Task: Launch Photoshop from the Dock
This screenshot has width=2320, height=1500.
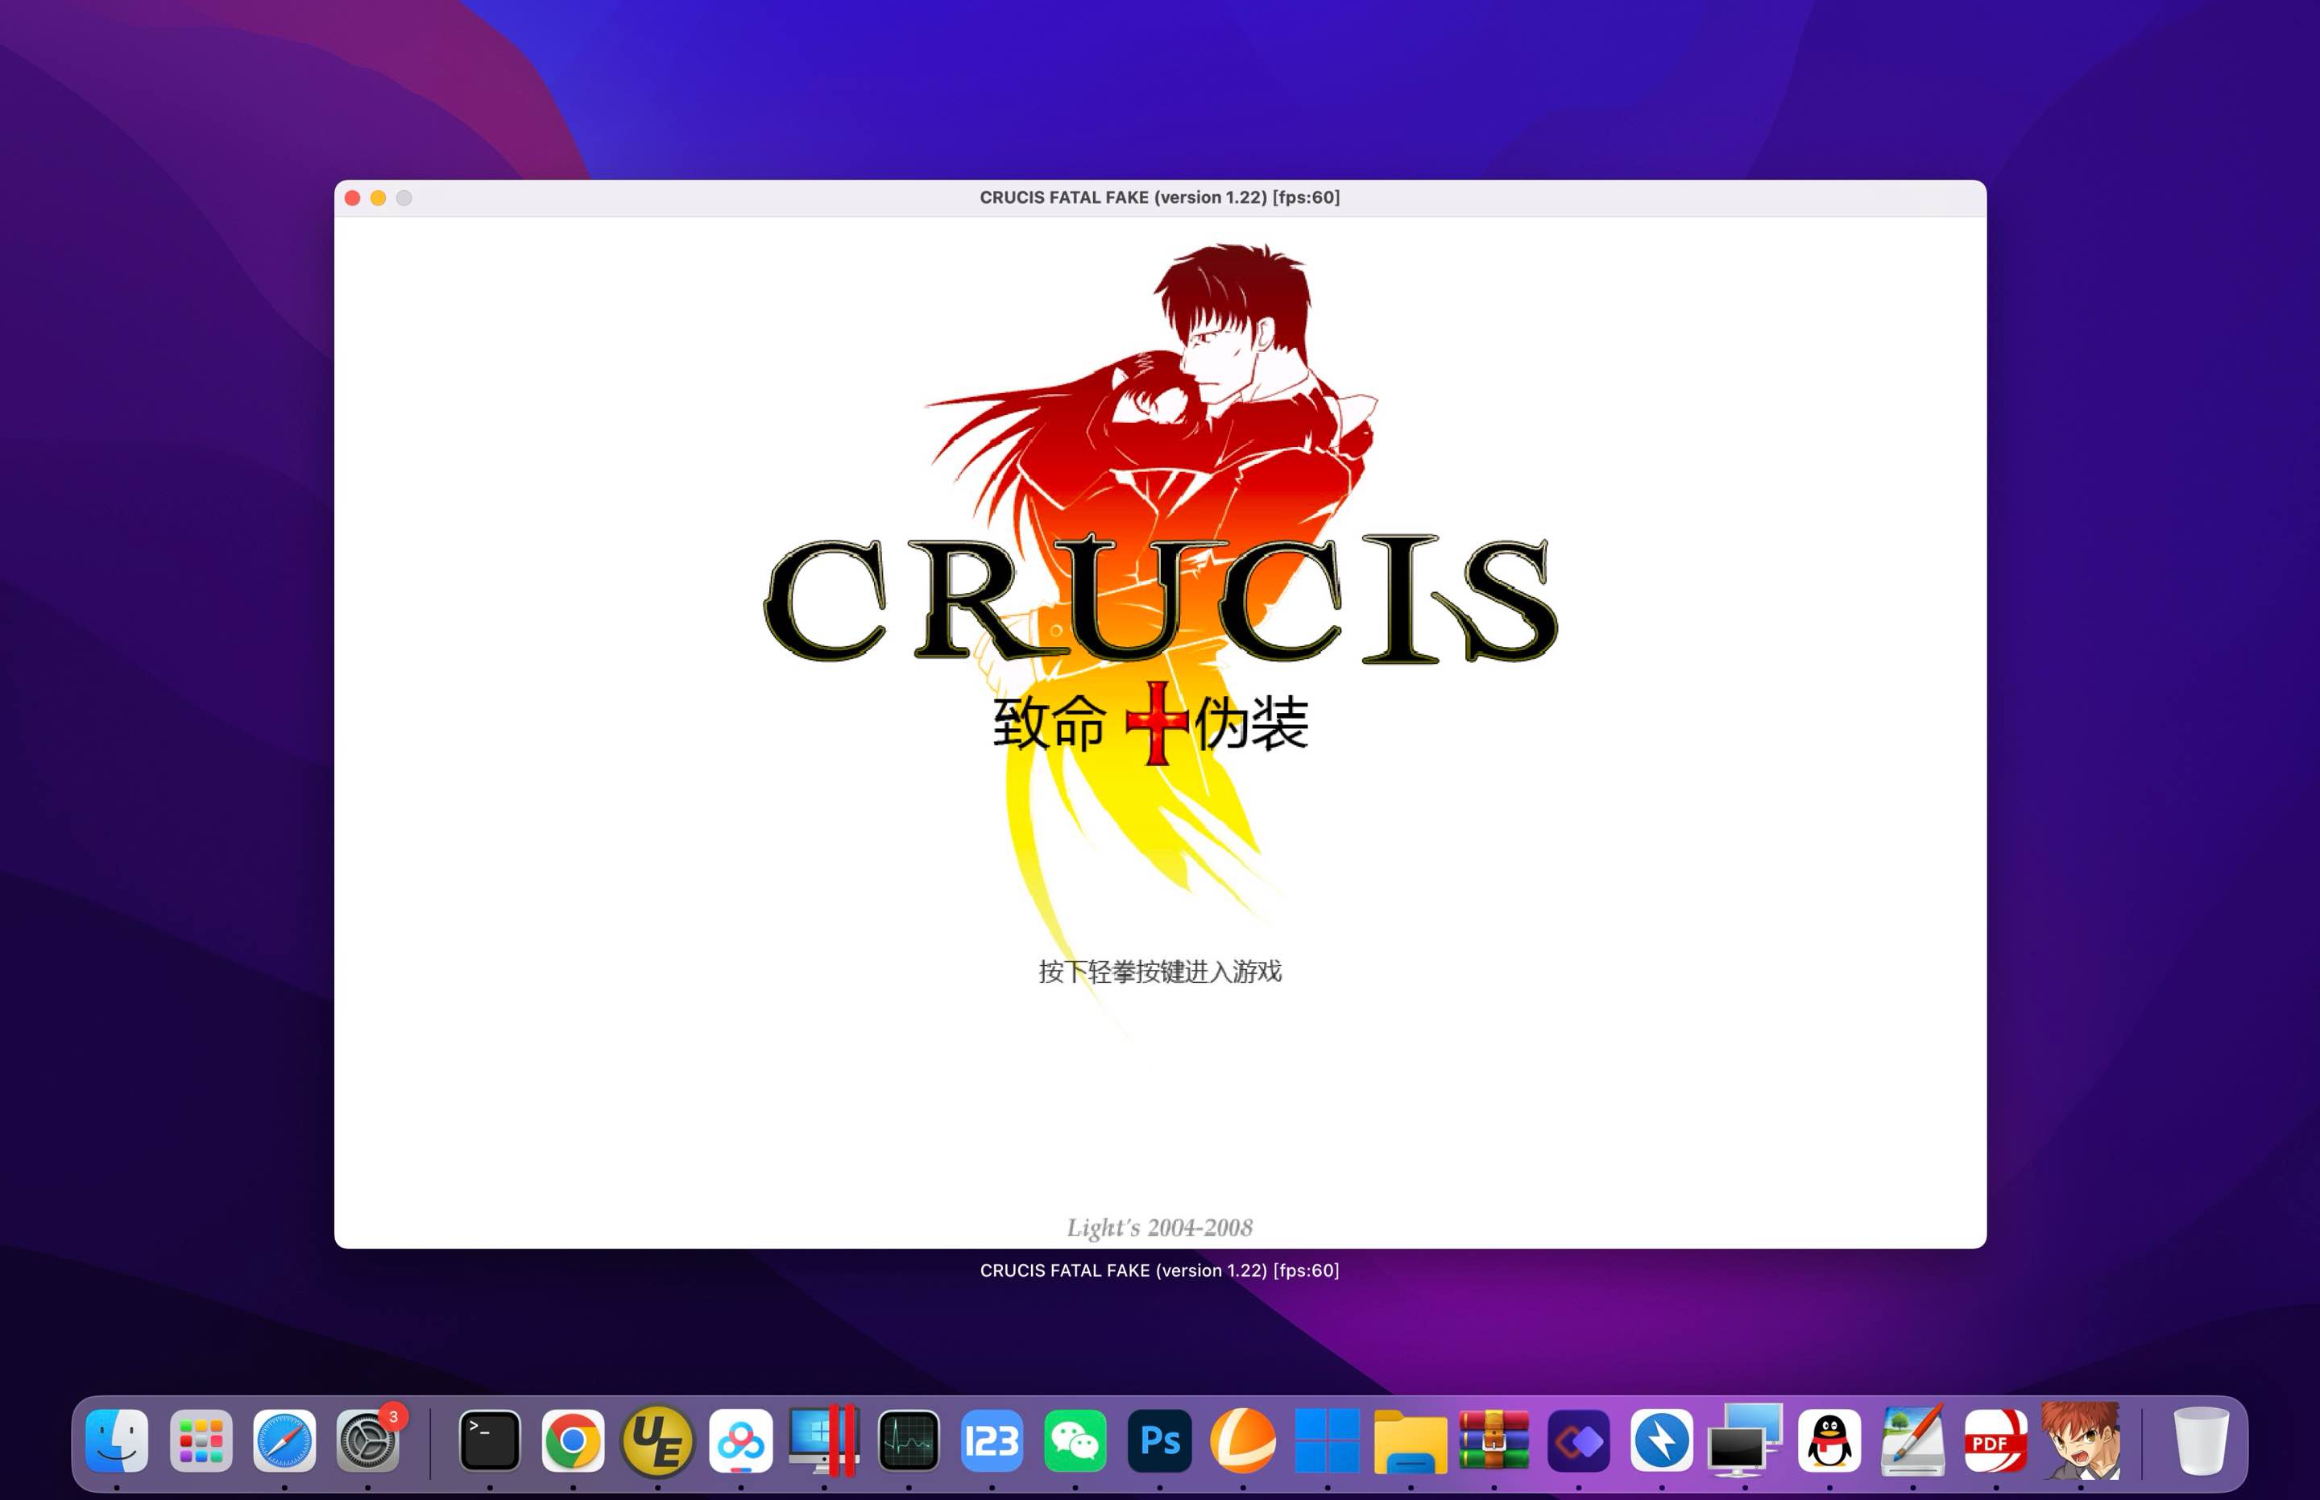Action: coord(1160,1440)
